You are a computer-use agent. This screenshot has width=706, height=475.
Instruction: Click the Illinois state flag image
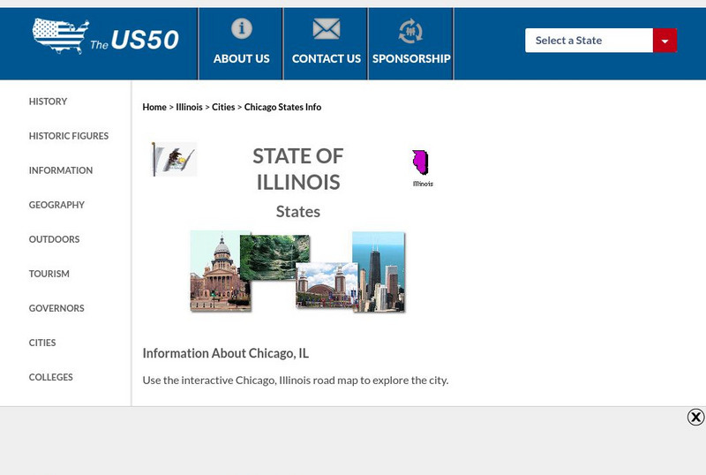point(174,159)
